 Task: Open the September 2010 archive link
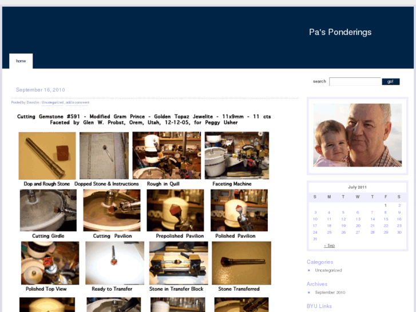tap(330, 293)
